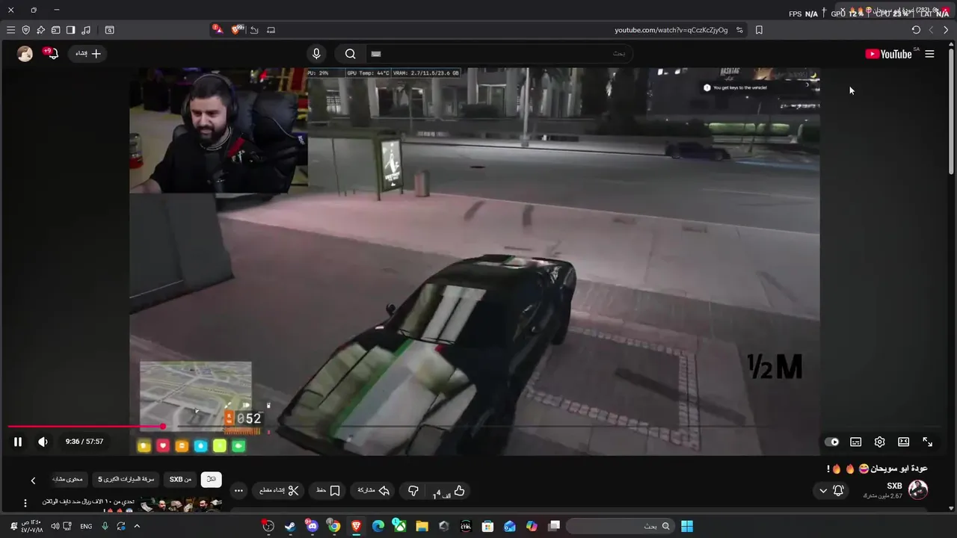Save video to playlist
This screenshot has width=957, height=538.
328,491
